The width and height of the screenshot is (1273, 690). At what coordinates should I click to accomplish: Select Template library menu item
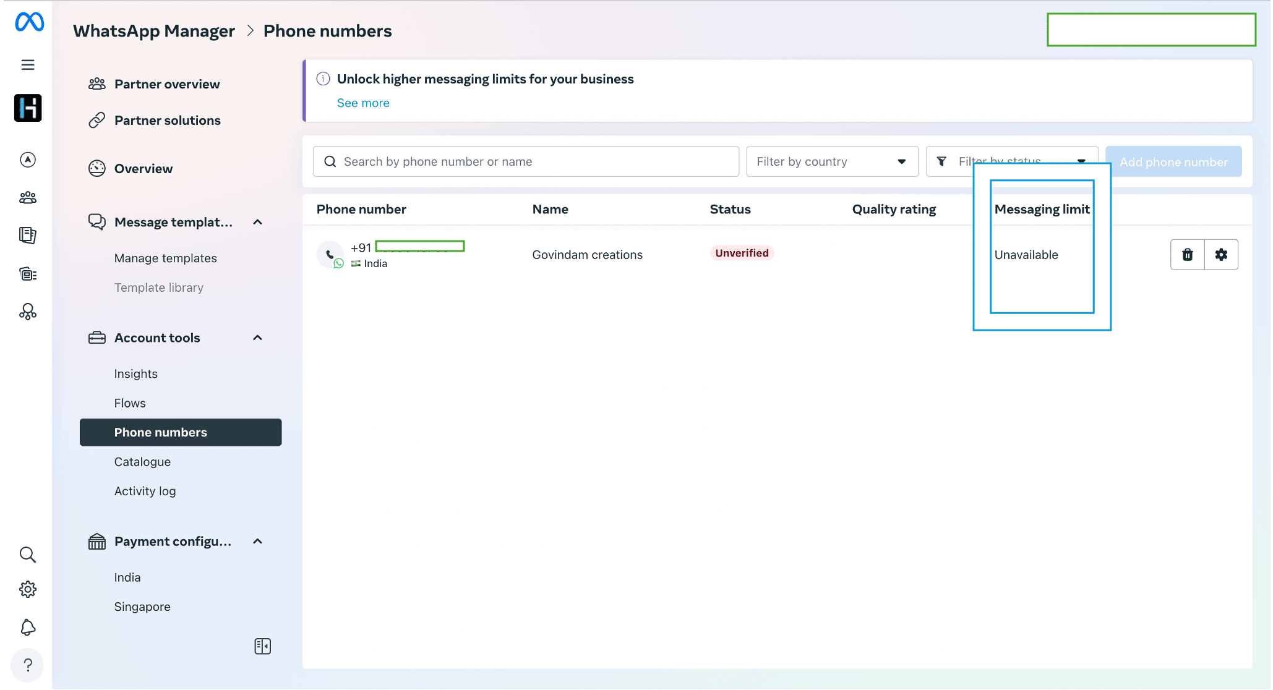coord(158,287)
